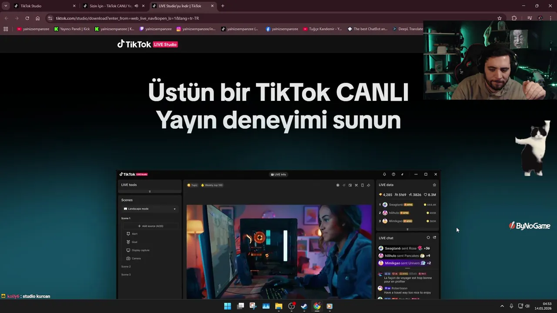Screen dimensions: 557x313
Task: Open Steam from the taskbar
Action: (x=304, y=306)
